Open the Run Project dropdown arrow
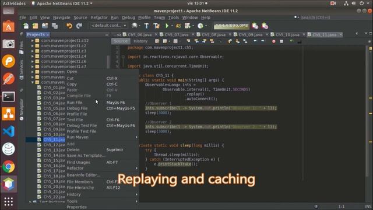This screenshot has width=373, height=210. tap(172, 26)
